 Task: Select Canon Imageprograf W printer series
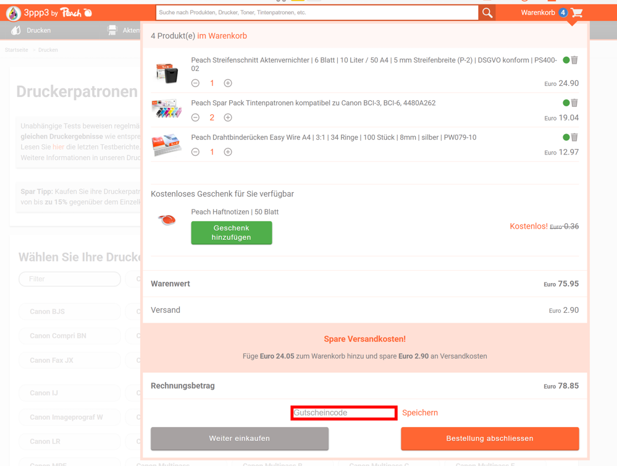[x=70, y=417]
